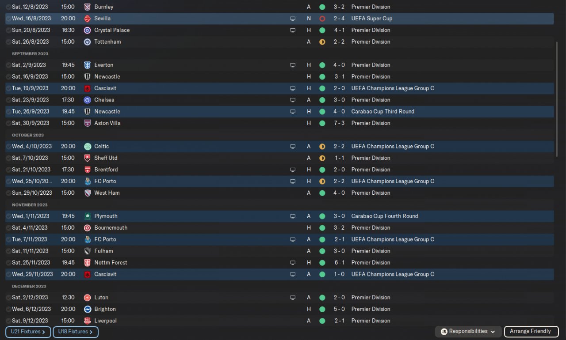The height and width of the screenshot is (340, 566).
Task: Click the TV broadcast icon on Everton row
Action: pyautogui.click(x=292, y=65)
